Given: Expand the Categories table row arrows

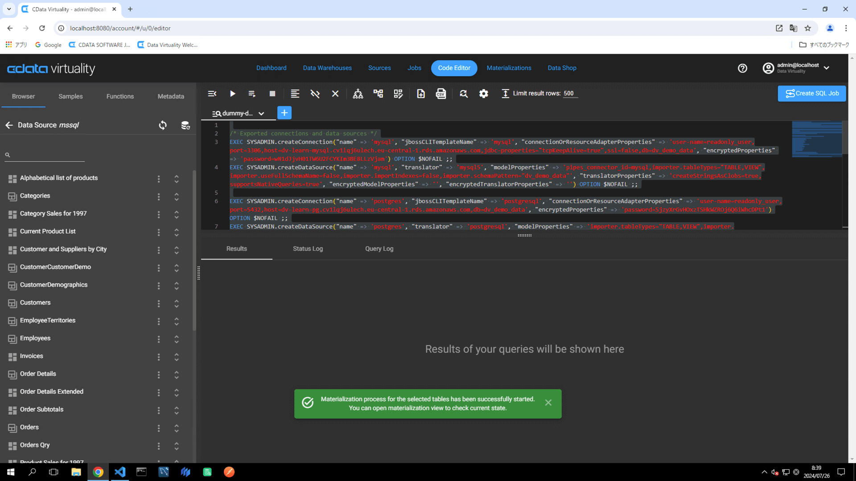Looking at the screenshot, I should click(177, 196).
